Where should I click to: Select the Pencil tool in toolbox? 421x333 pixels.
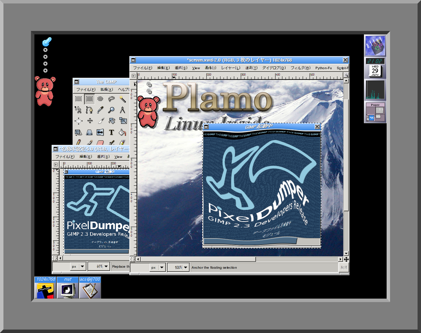78,142
